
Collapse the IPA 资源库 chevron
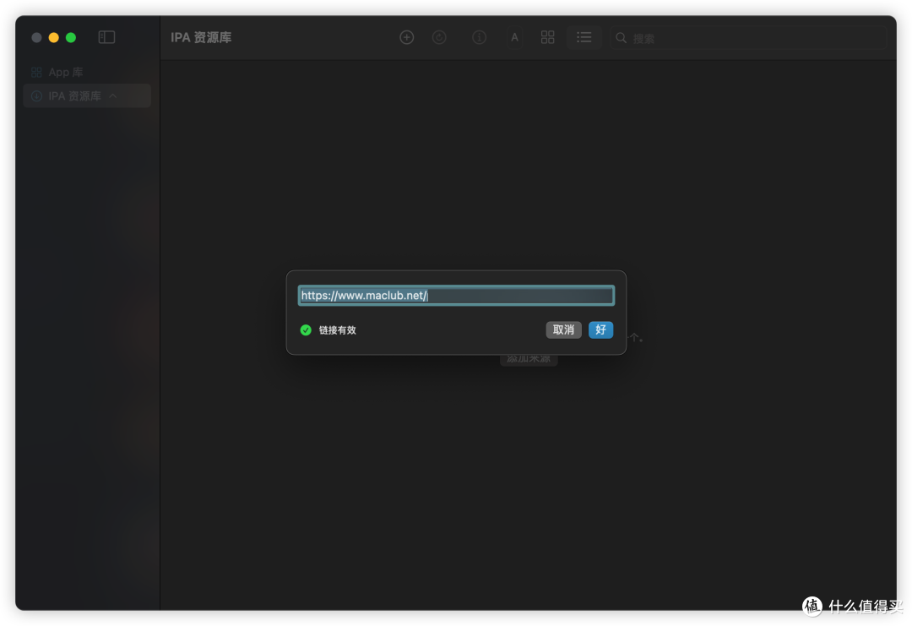point(113,96)
